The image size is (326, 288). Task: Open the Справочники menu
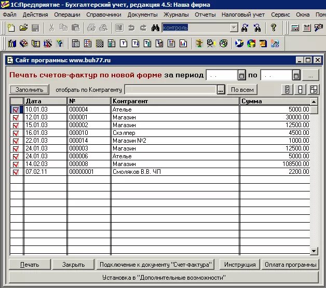(x=104, y=15)
